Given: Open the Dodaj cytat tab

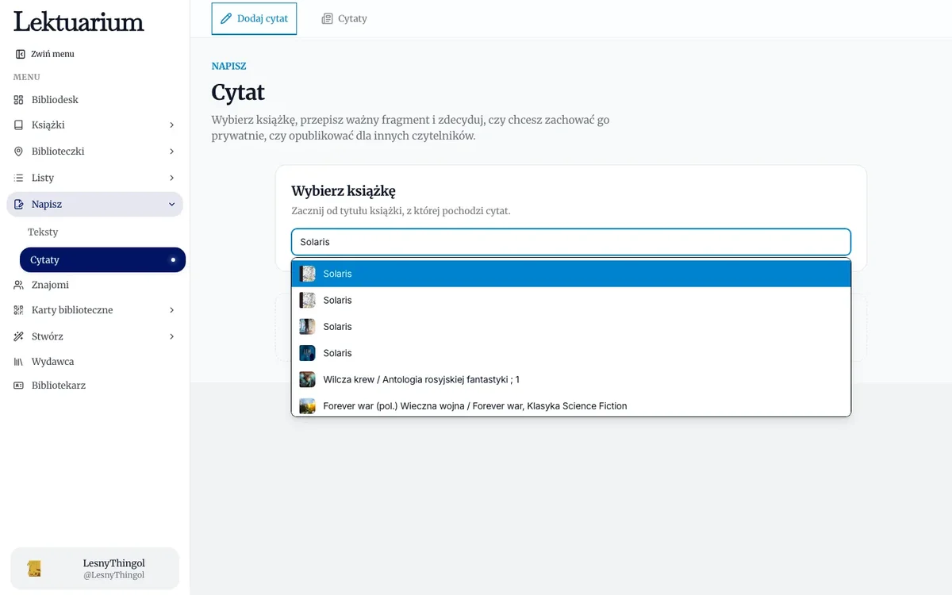Looking at the screenshot, I should 254,18.
